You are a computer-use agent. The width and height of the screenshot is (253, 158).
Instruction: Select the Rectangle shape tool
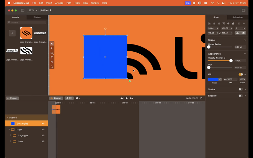pyautogui.click(x=52, y=53)
